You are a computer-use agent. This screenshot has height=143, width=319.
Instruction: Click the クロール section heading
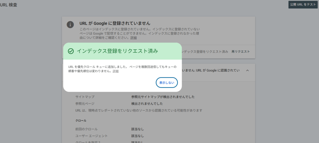(x=81, y=120)
